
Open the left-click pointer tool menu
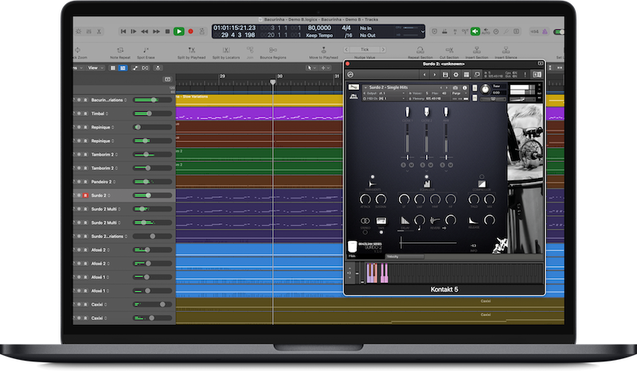tap(311, 68)
